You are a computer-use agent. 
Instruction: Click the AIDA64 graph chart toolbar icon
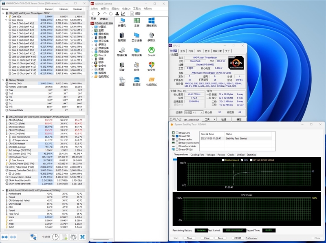pos(123,13)
